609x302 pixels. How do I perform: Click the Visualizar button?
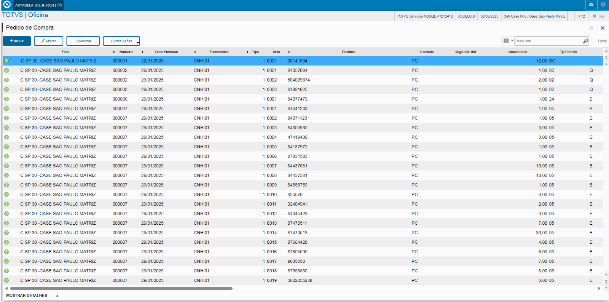pos(83,41)
